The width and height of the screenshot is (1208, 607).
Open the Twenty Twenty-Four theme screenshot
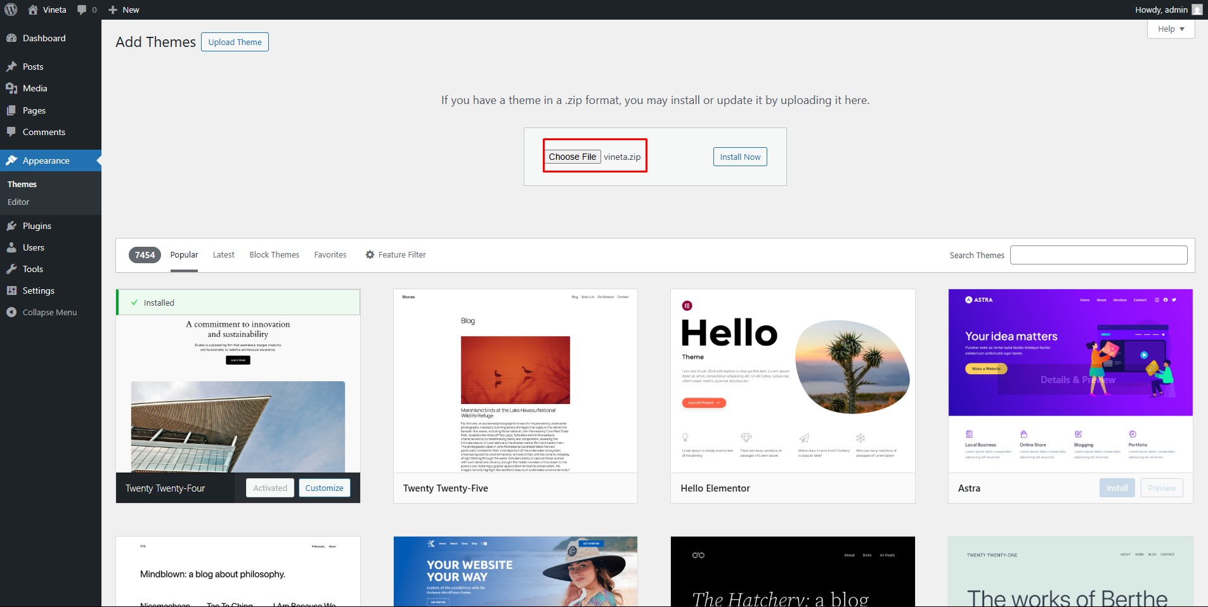[238, 393]
